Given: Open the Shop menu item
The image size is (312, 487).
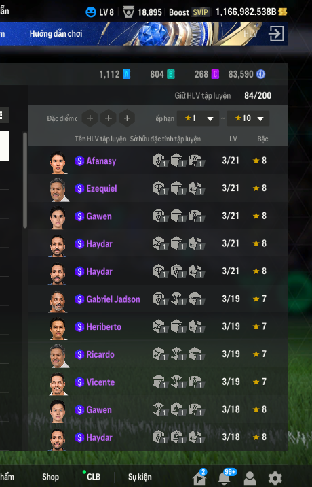Looking at the screenshot, I should [x=50, y=477].
